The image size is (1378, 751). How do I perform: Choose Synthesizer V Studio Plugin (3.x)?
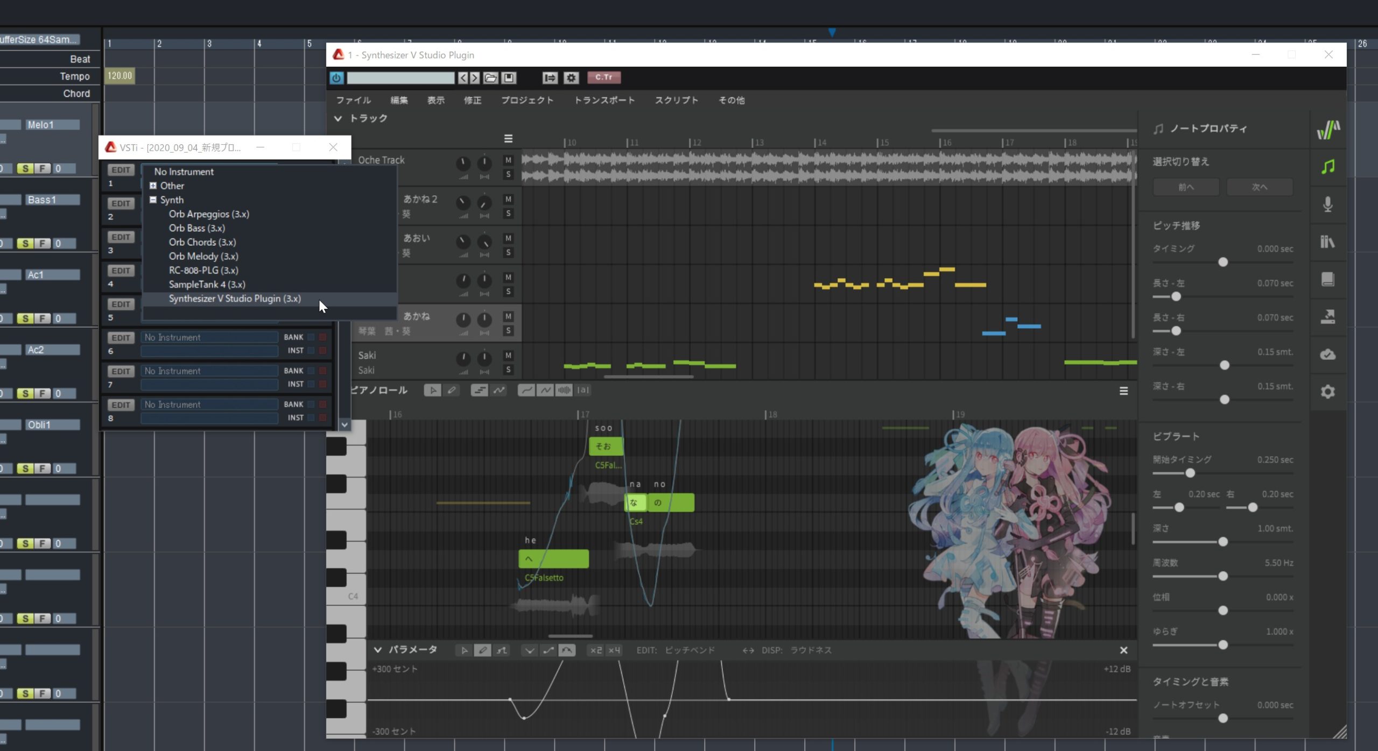pyautogui.click(x=235, y=299)
